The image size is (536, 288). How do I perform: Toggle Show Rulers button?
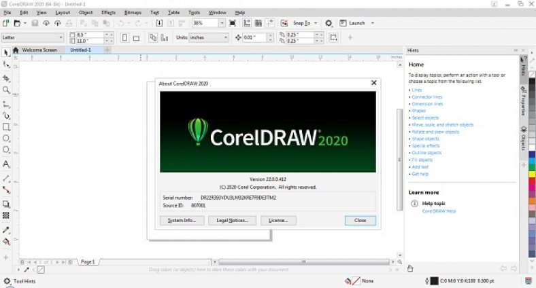coord(247,23)
